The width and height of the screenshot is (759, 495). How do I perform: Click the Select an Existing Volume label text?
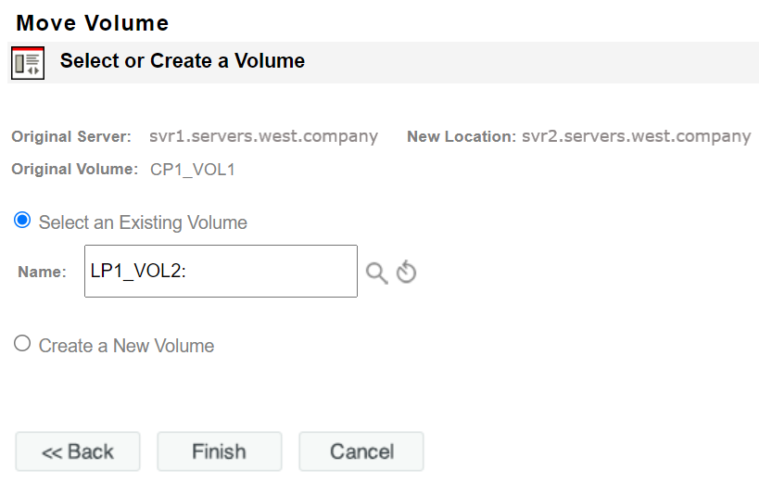coord(143,222)
